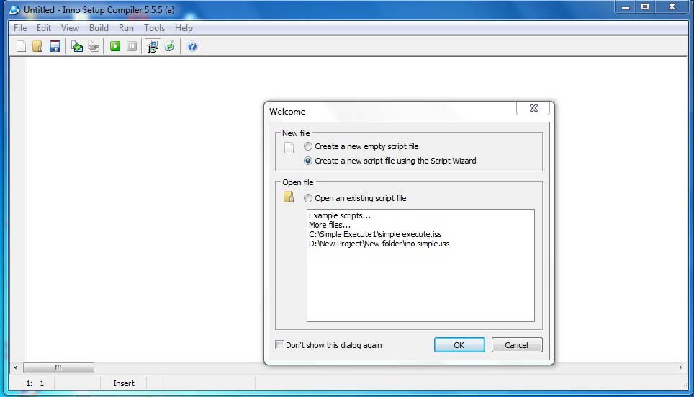The width and height of the screenshot is (694, 397).
Task: Click the New script toolbar icon
Action: [x=22, y=46]
